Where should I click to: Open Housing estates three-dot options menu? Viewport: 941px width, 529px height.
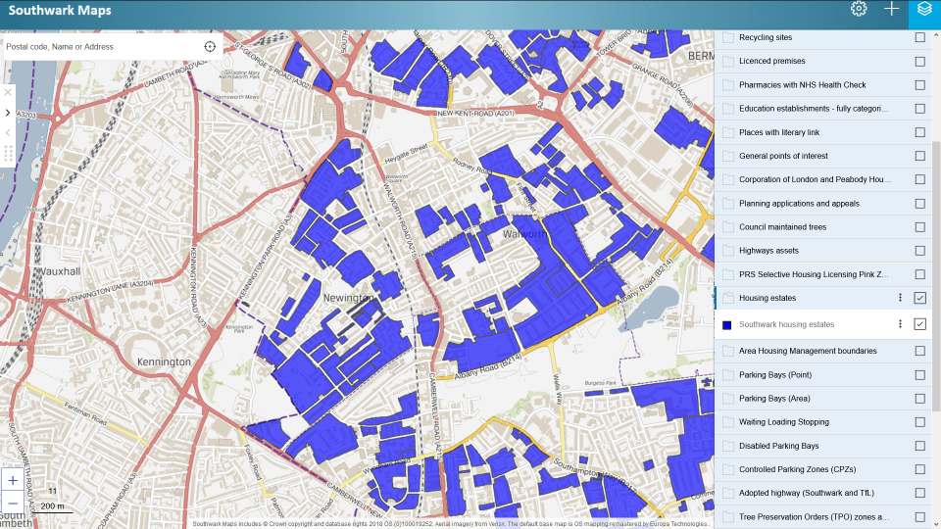click(900, 298)
